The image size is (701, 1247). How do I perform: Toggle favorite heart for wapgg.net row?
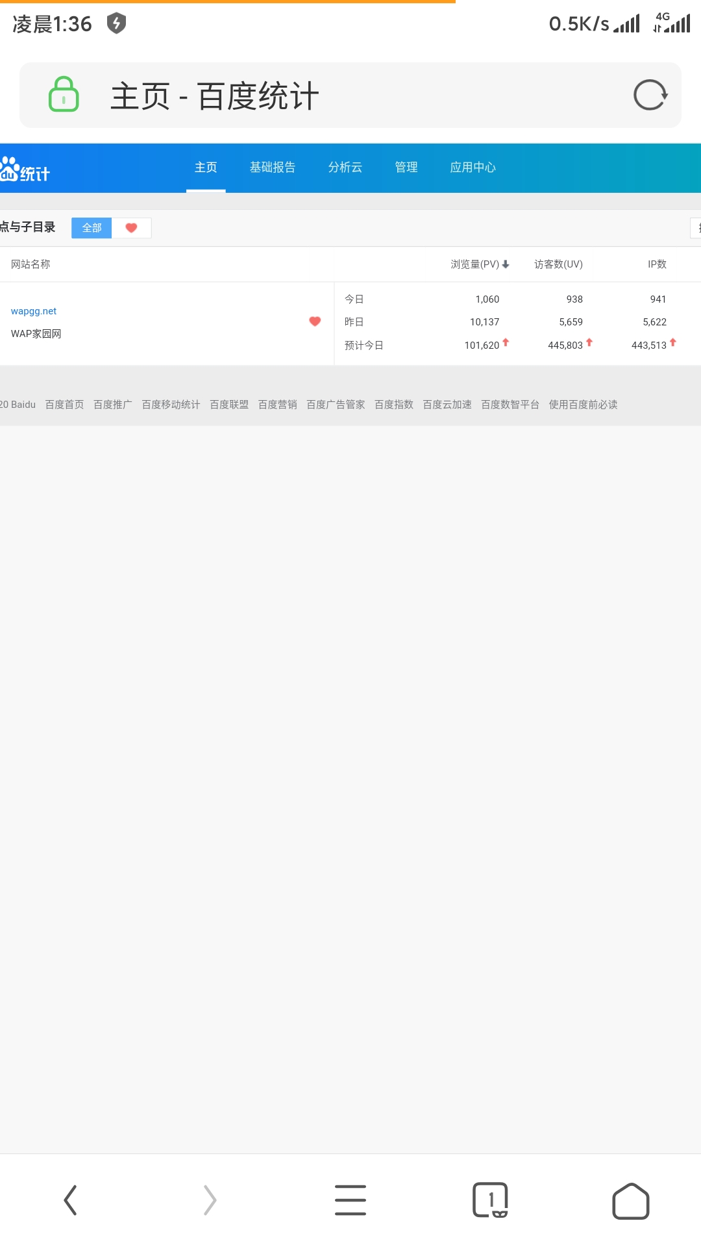(315, 321)
